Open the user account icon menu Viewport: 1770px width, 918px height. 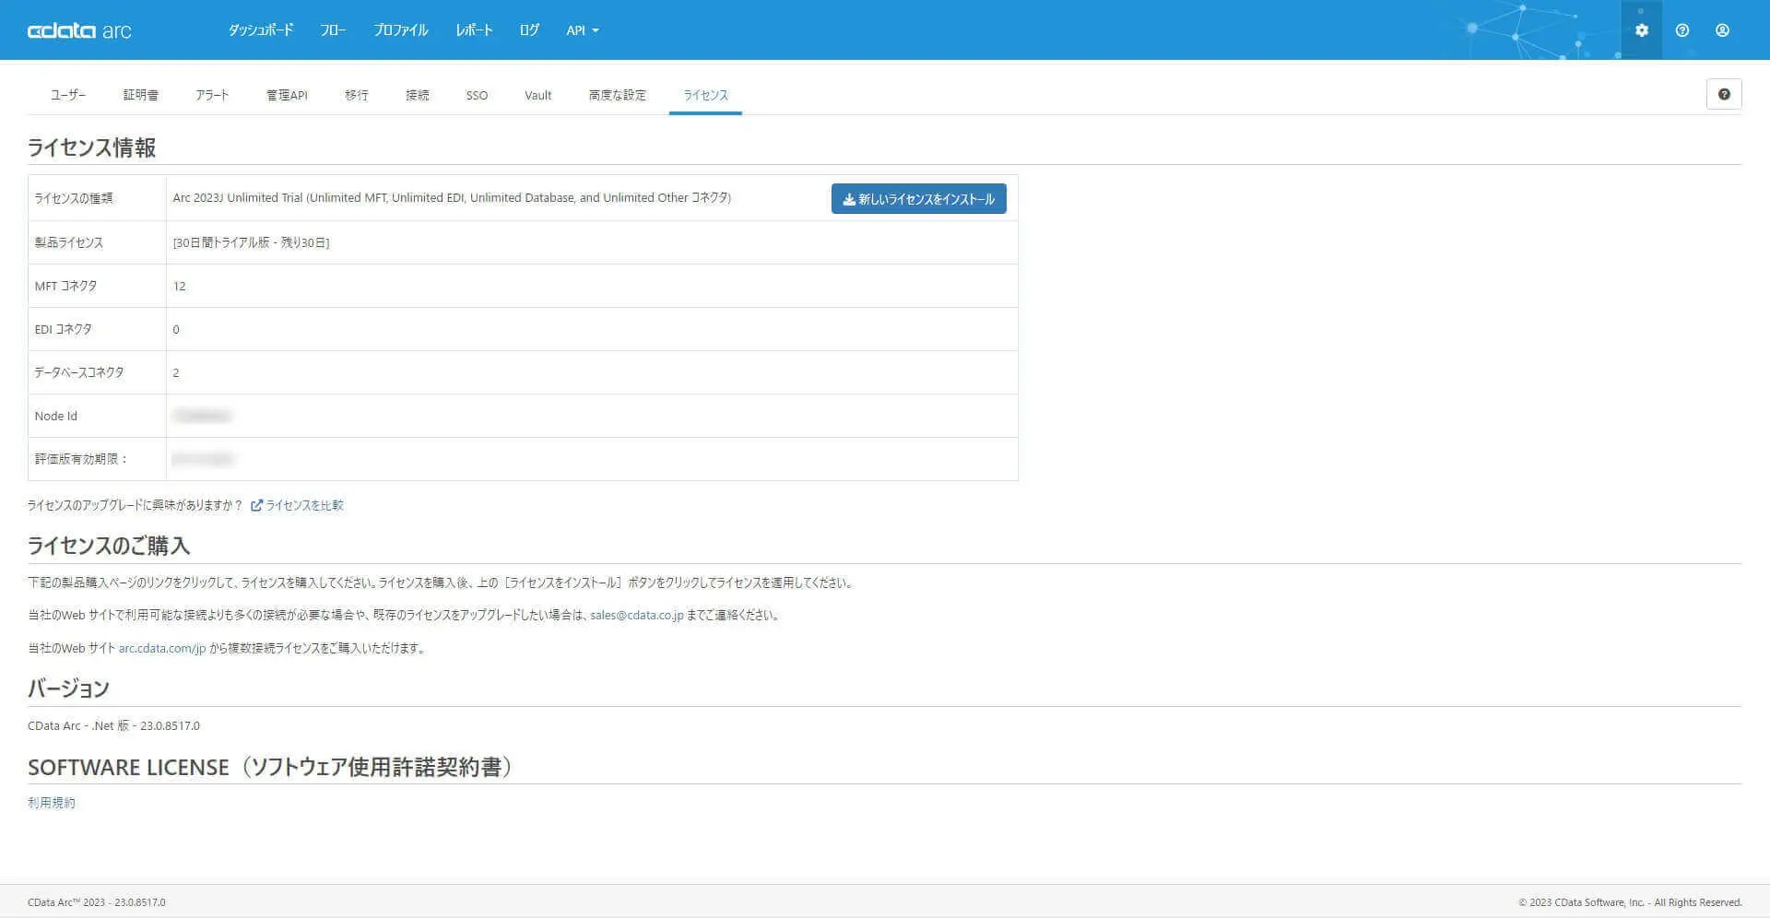(x=1722, y=30)
